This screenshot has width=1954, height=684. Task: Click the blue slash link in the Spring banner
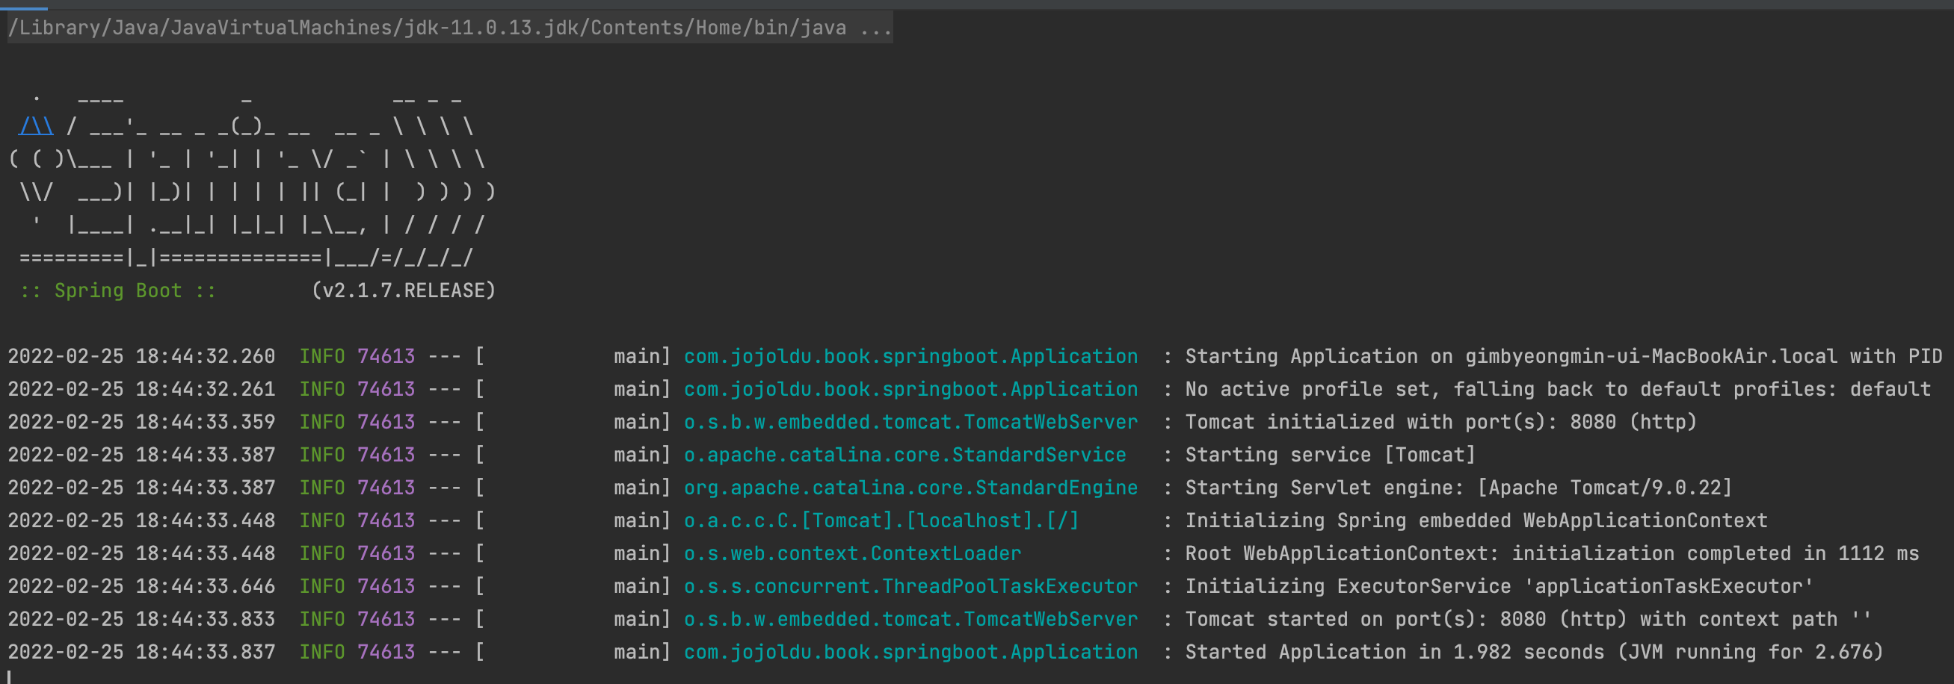[37, 126]
